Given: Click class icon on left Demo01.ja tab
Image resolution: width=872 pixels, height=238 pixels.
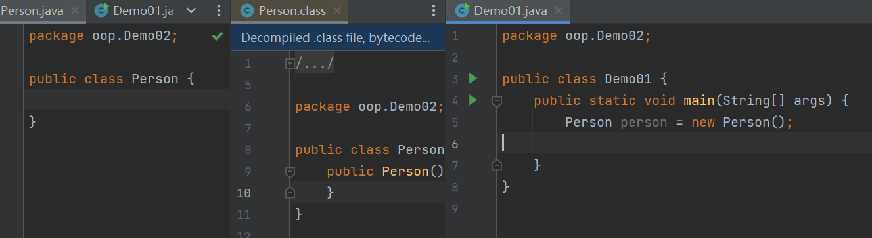Looking at the screenshot, I should tap(101, 10).
